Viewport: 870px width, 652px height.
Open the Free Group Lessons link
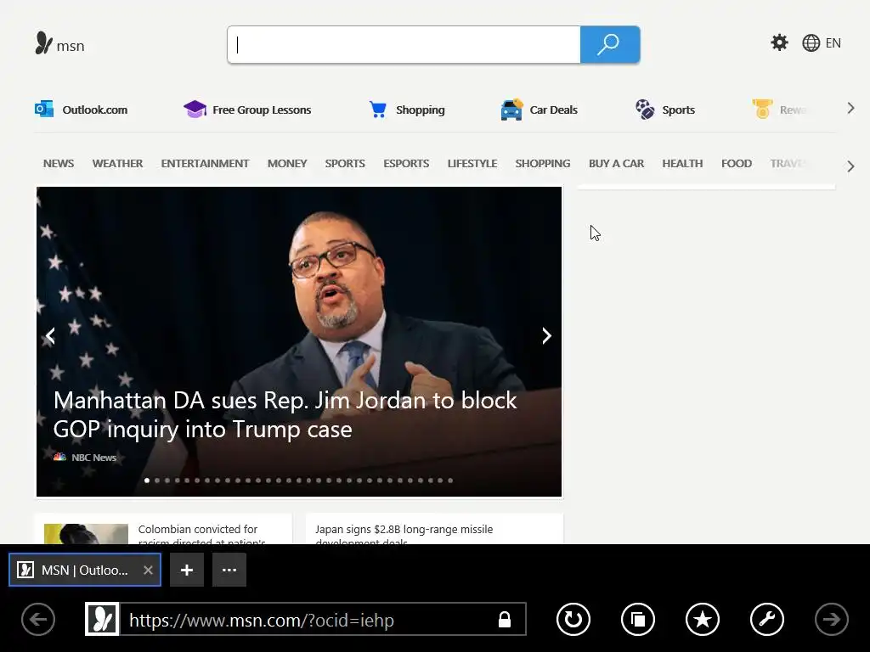pyautogui.click(x=262, y=110)
